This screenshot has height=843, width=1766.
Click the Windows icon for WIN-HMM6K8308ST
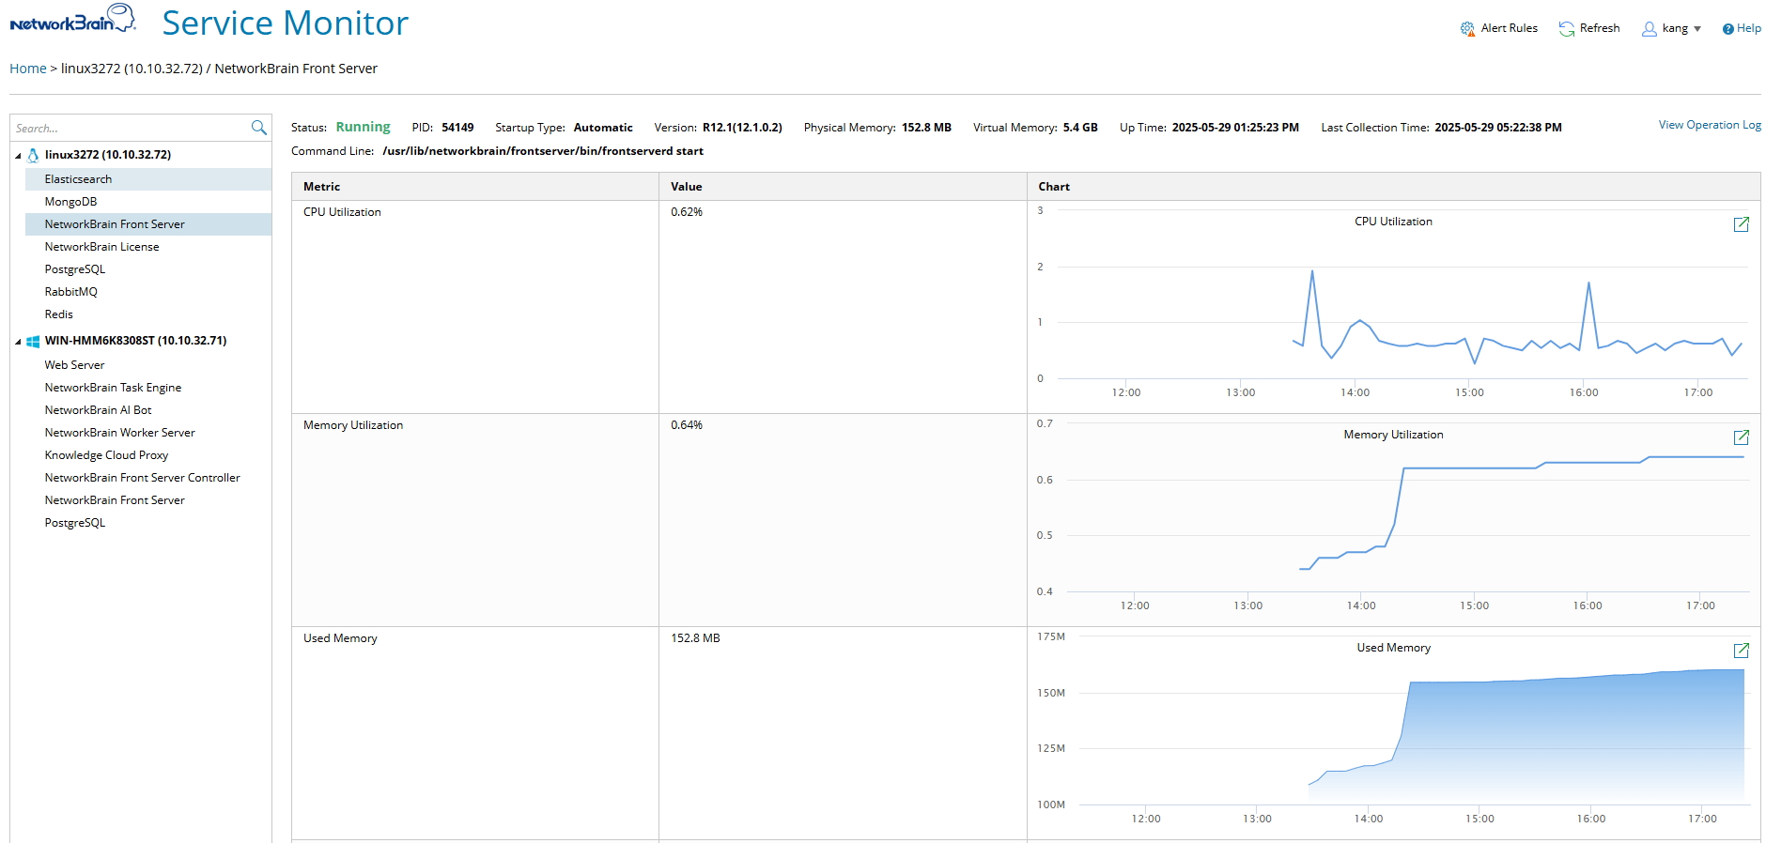pyautogui.click(x=33, y=341)
